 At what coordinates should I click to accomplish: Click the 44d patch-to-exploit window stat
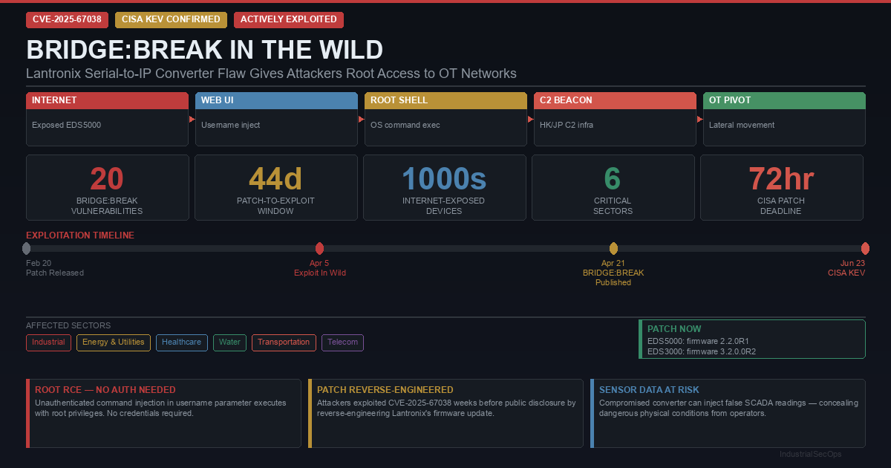[x=275, y=188]
